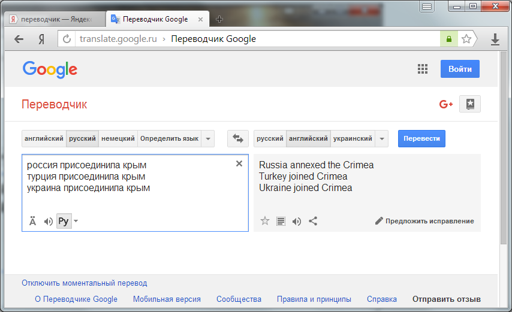Choose Определить язык source option

169,138
